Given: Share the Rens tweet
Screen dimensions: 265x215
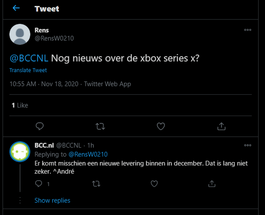Looking at the screenshot, I should (x=221, y=126).
